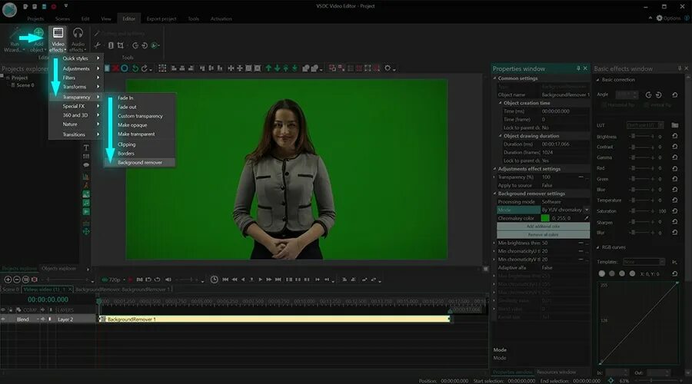
Task: Select Scene 0 in Projects explorer
Action: coord(25,85)
